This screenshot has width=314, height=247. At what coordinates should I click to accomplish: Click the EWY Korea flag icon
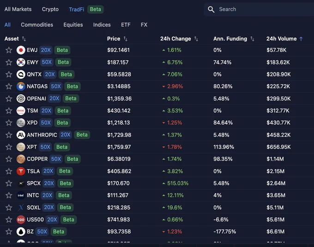[21, 62]
